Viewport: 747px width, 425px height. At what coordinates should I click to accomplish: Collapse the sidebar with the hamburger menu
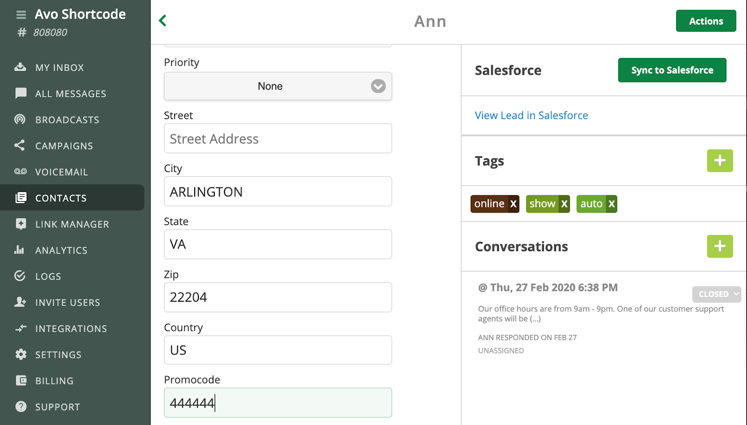[21, 14]
